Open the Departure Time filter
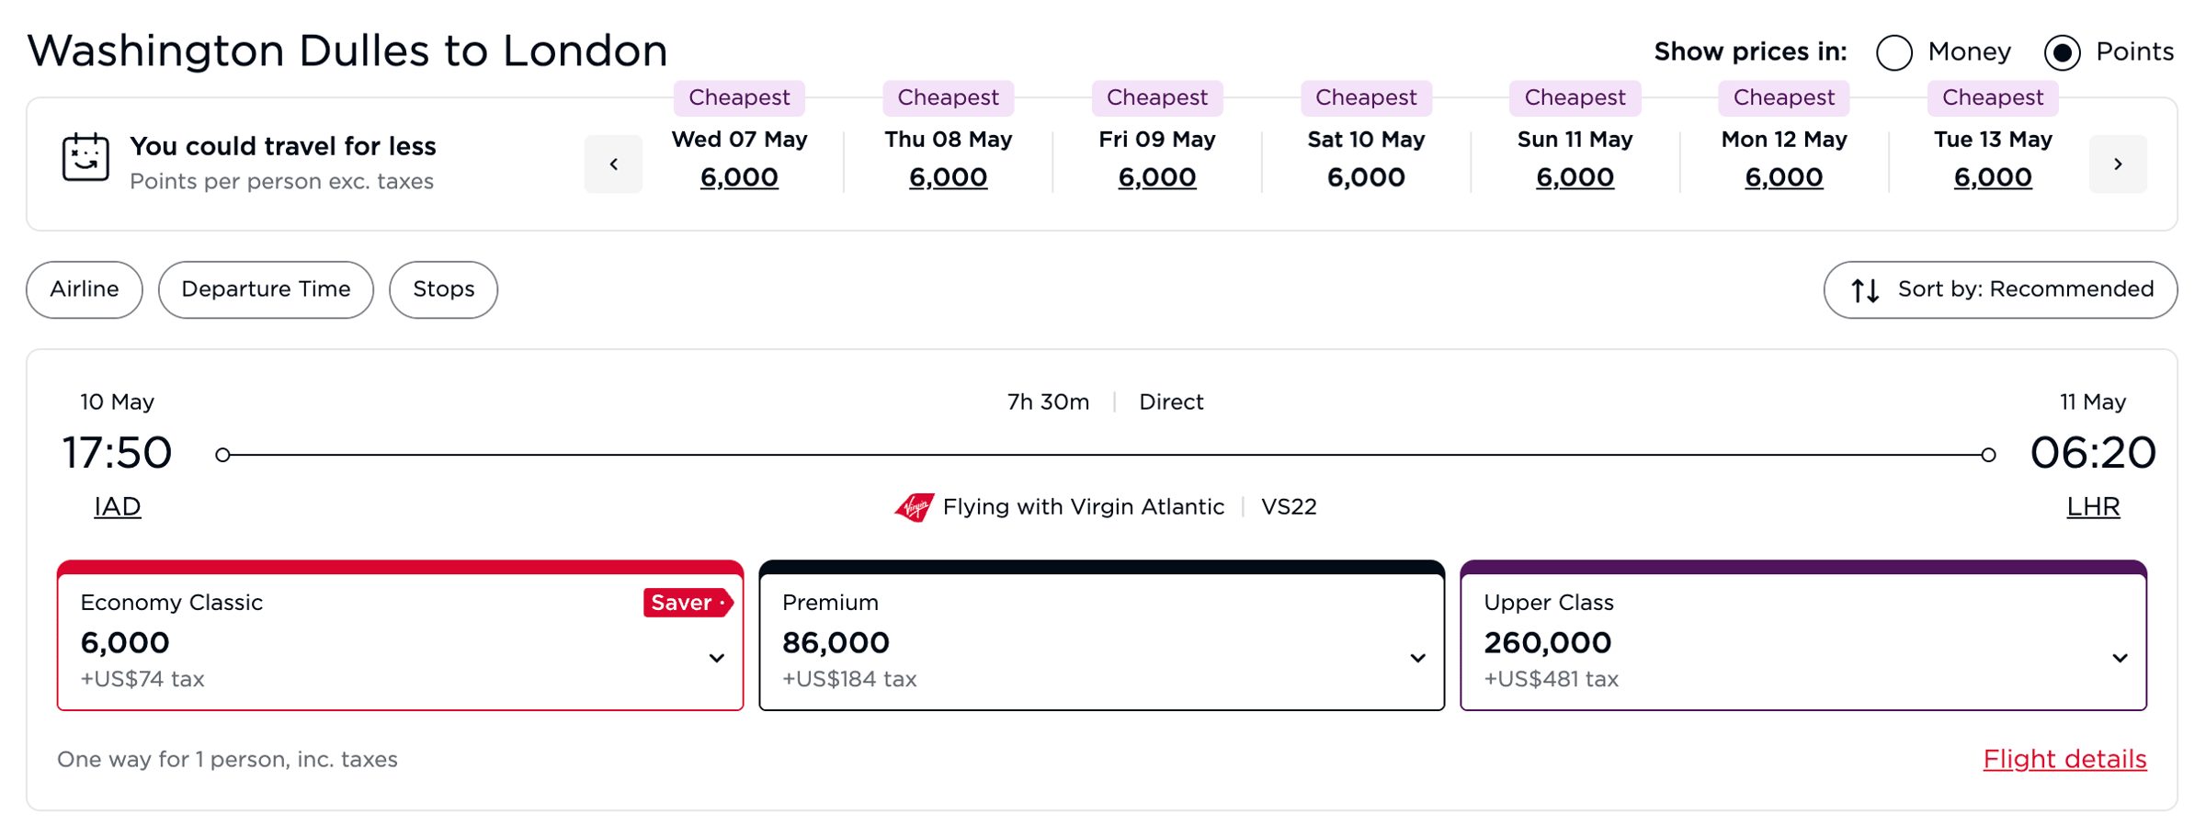 tap(266, 289)
